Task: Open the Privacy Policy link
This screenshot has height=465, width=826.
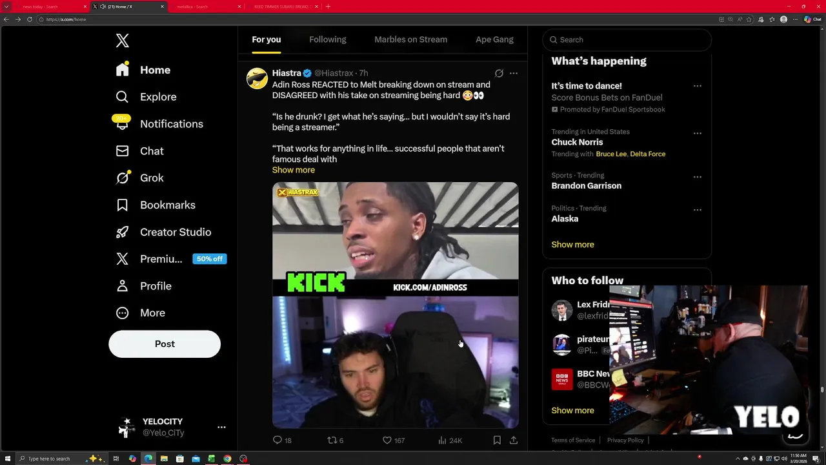Action: (x=625, y=440)
